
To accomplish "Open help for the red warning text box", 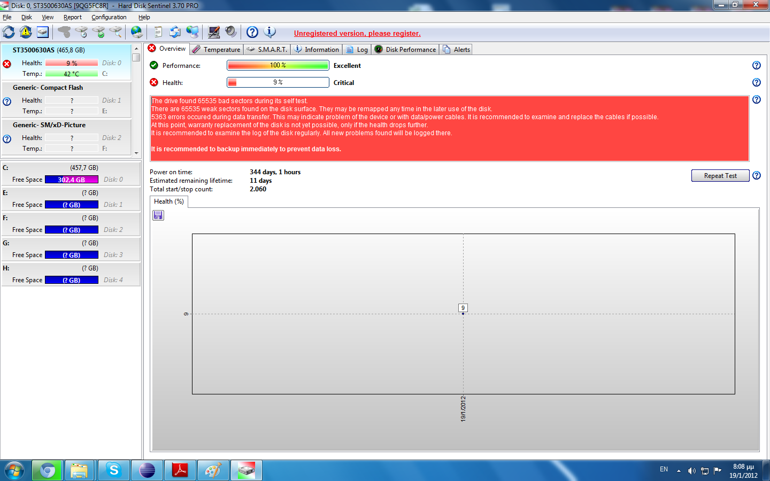I will click(x=757, y=99).
